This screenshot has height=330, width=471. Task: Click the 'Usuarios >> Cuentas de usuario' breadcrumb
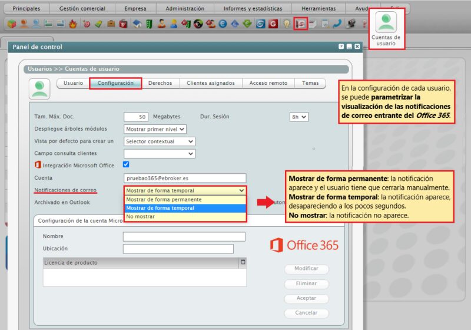pyautogui.click(x=74, y=69)
